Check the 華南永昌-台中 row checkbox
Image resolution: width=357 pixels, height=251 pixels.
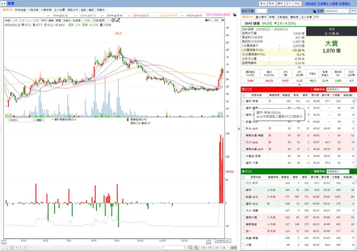pyautogui.click(x=243, y=149)
